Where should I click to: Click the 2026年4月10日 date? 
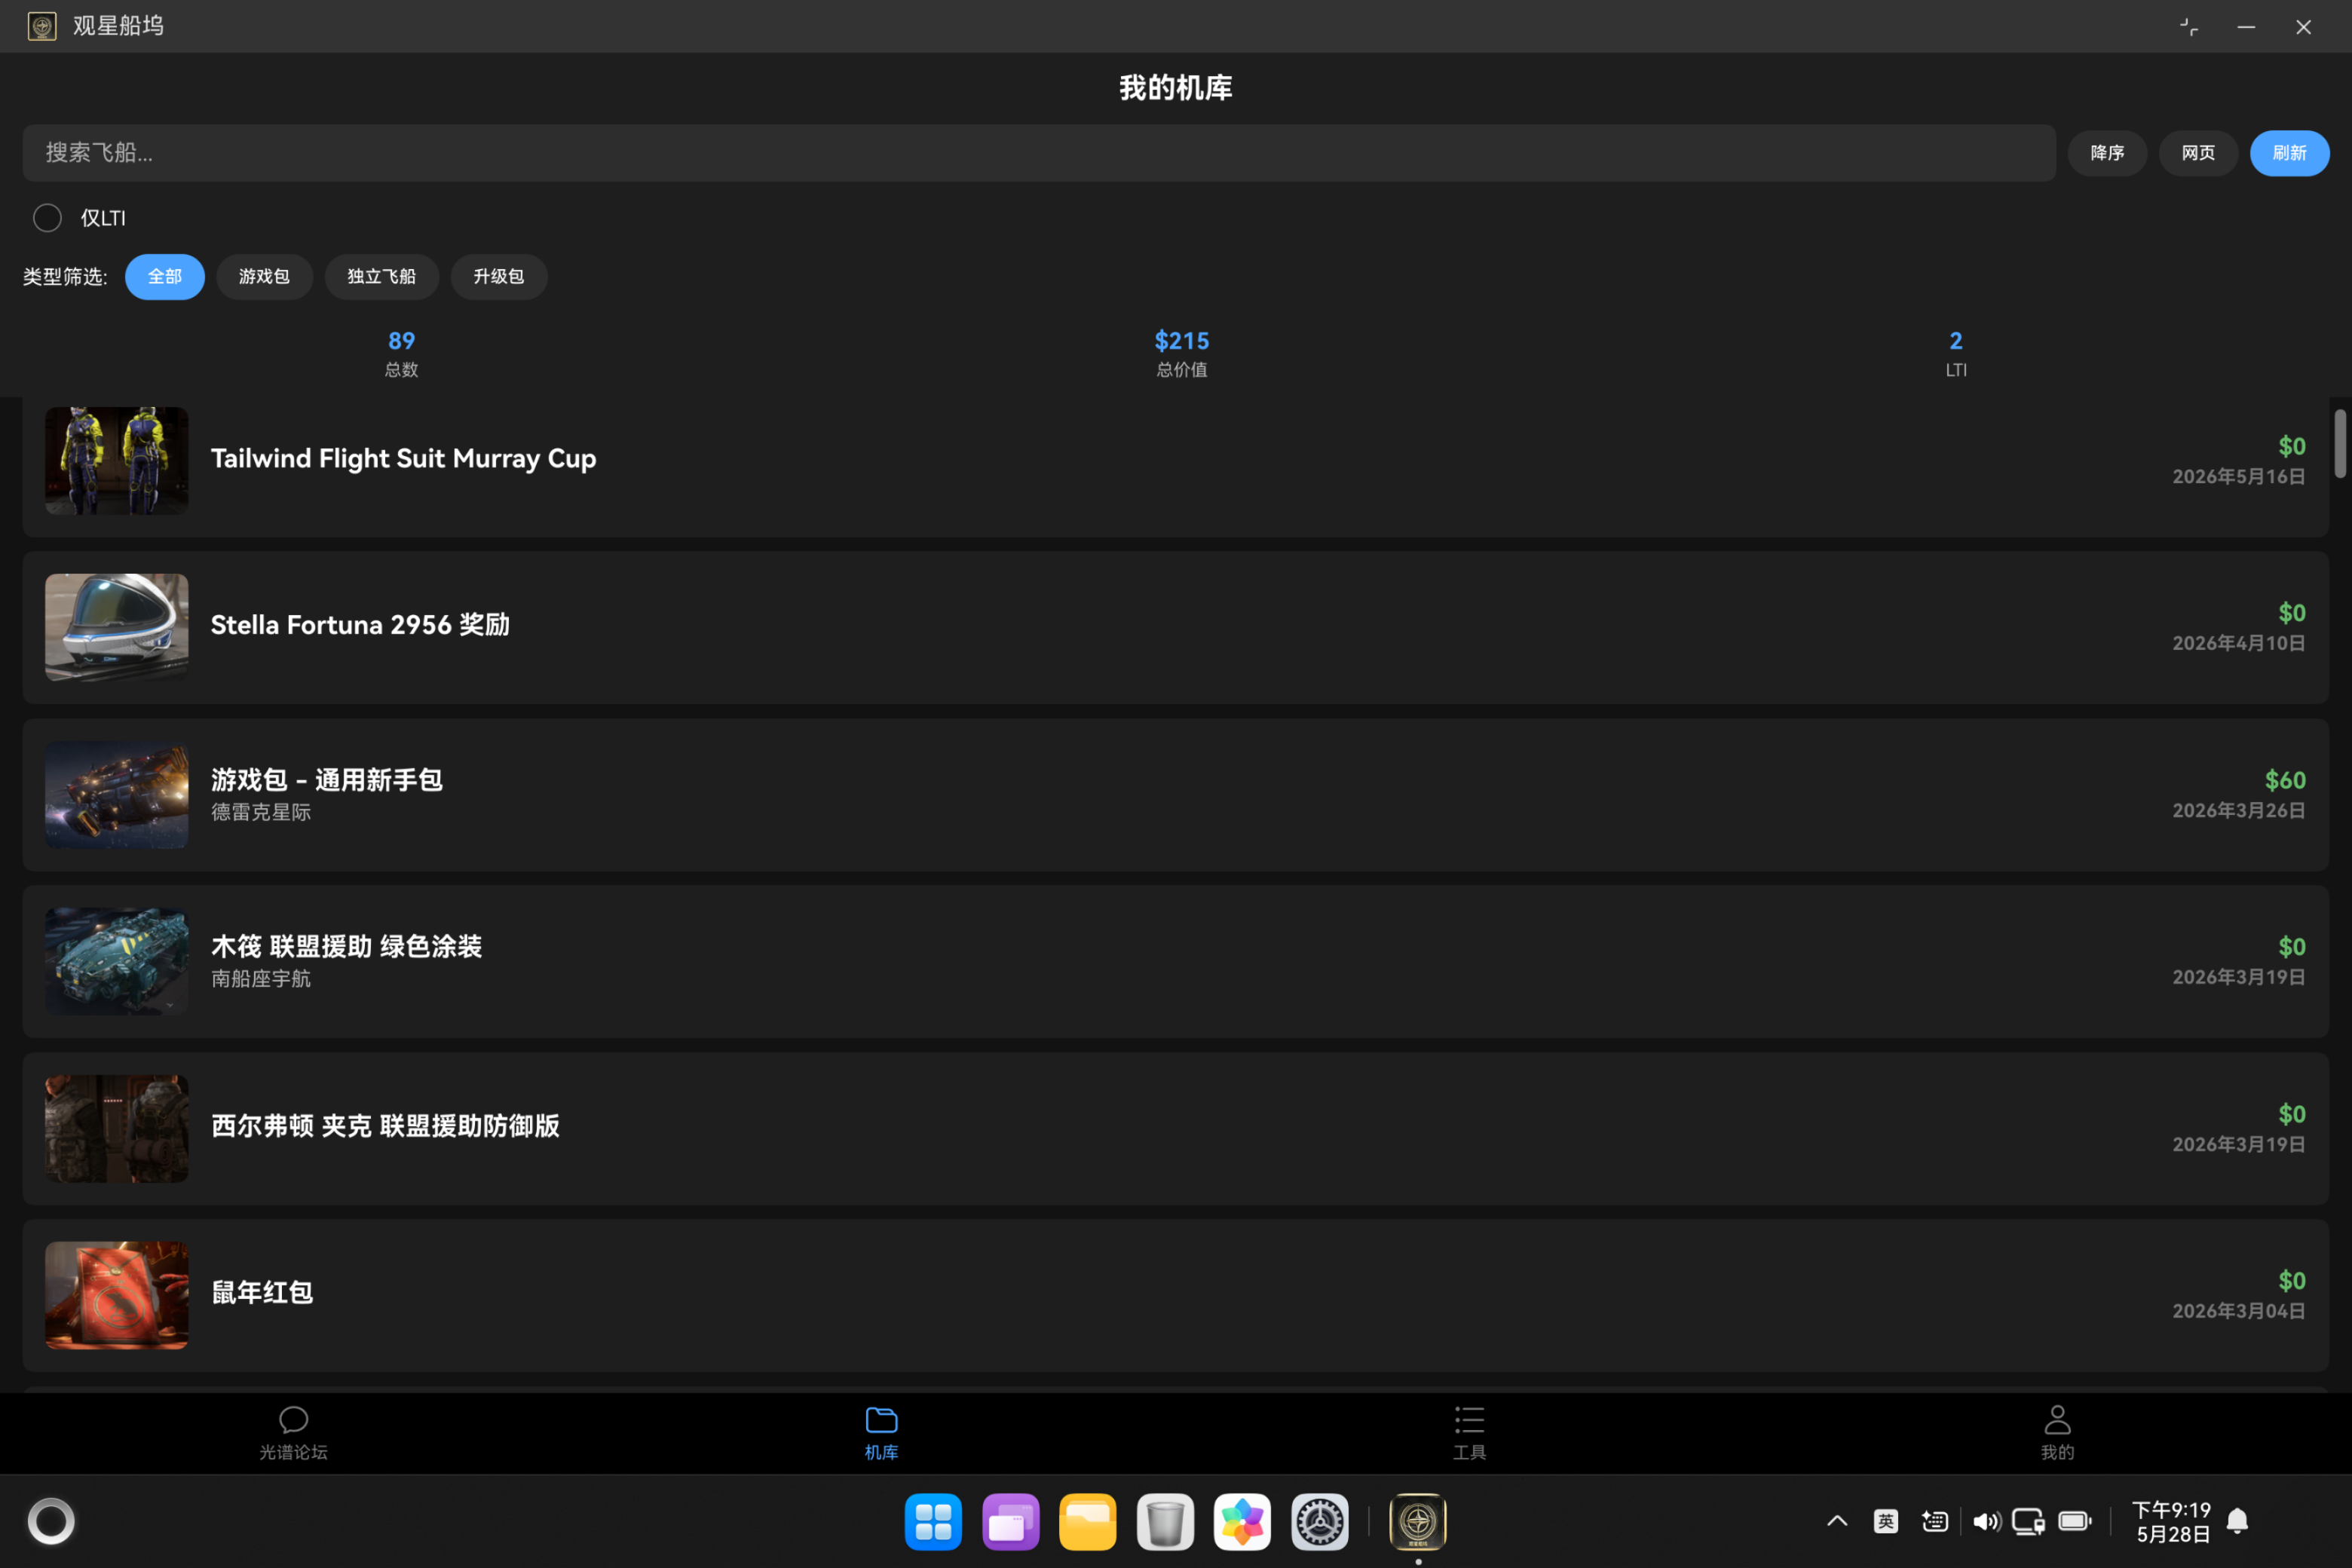(2239, 643)
